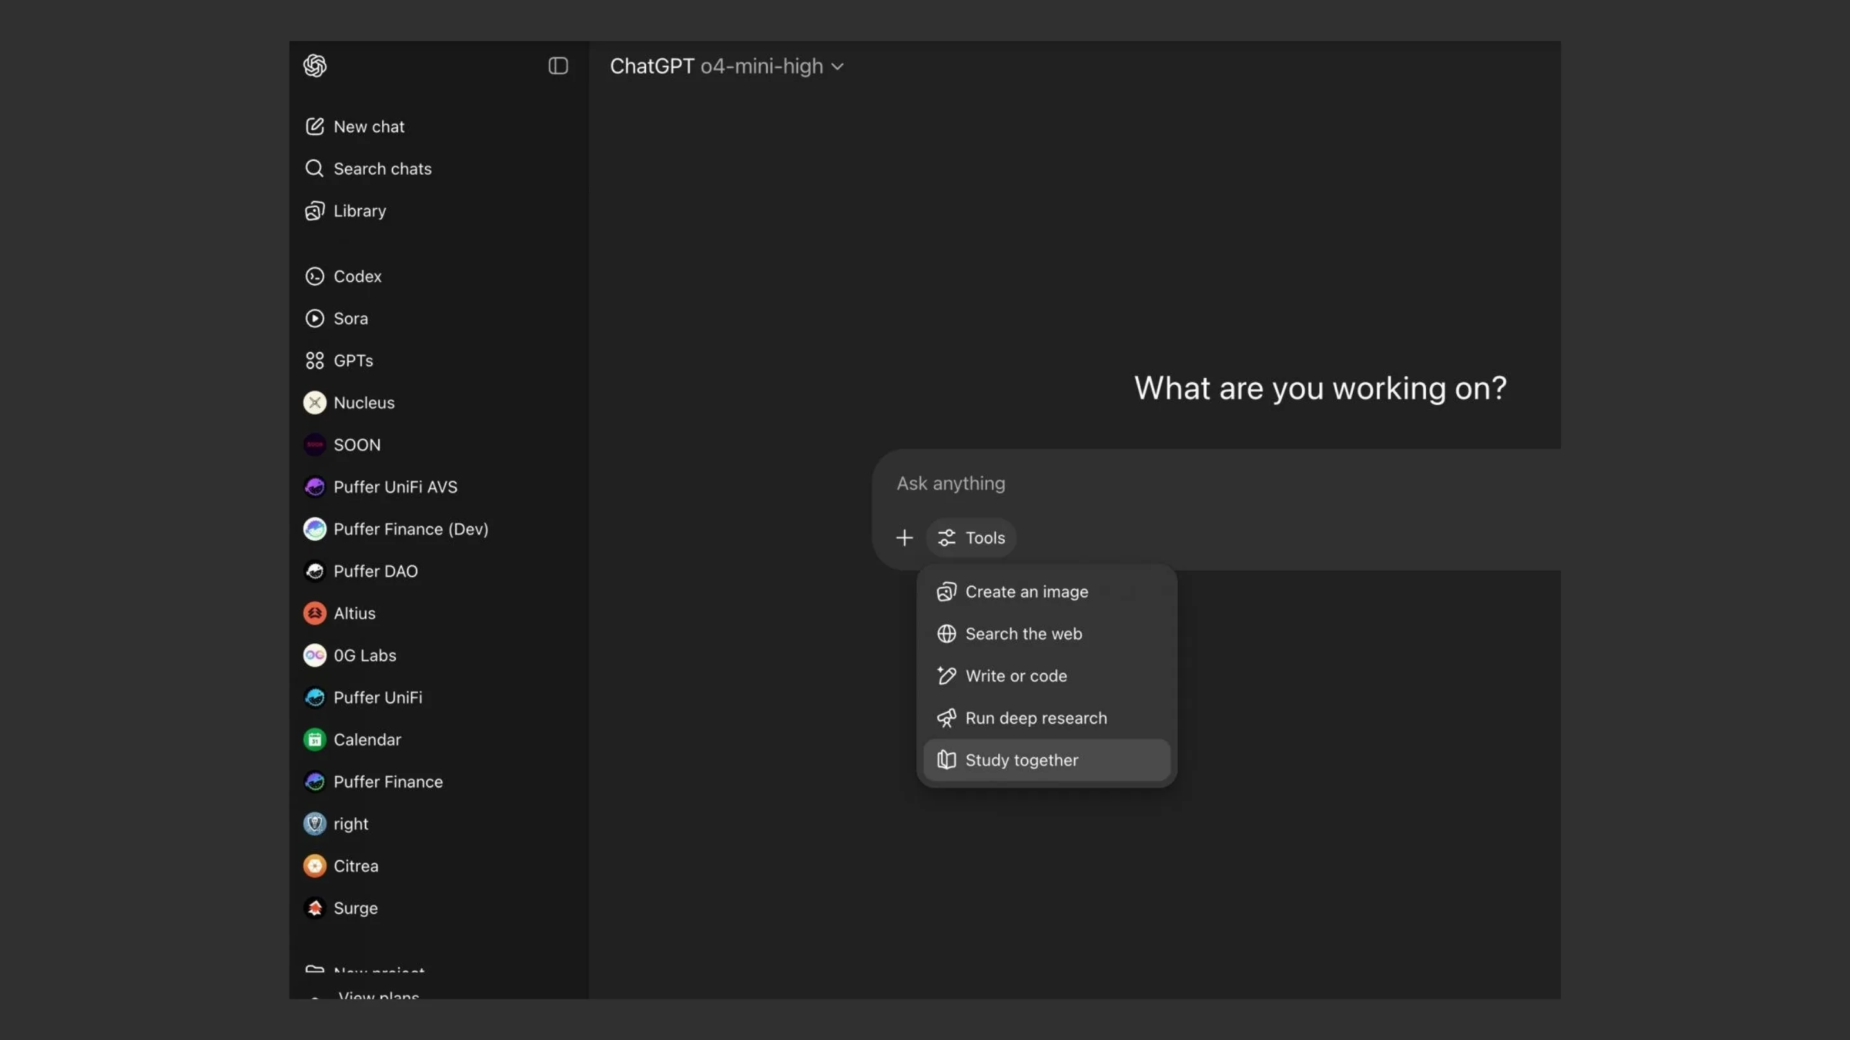Click the Puffer Finance (Dev) avatar
This screenshot has width=1850, height=1040.
pyautogui.click(x=315, y=529)
